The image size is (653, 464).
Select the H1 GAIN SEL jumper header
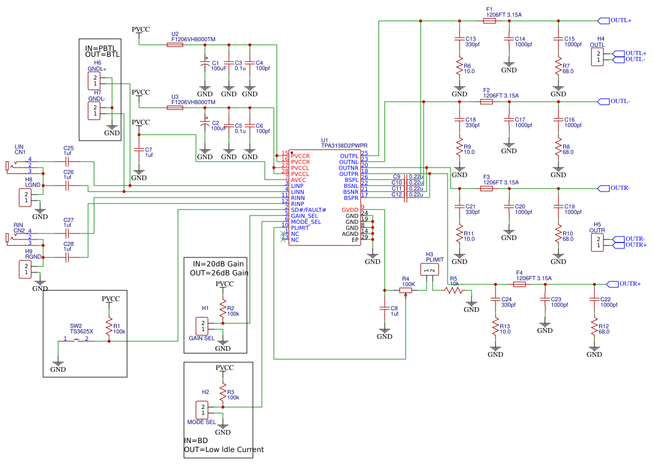[202, 326]
